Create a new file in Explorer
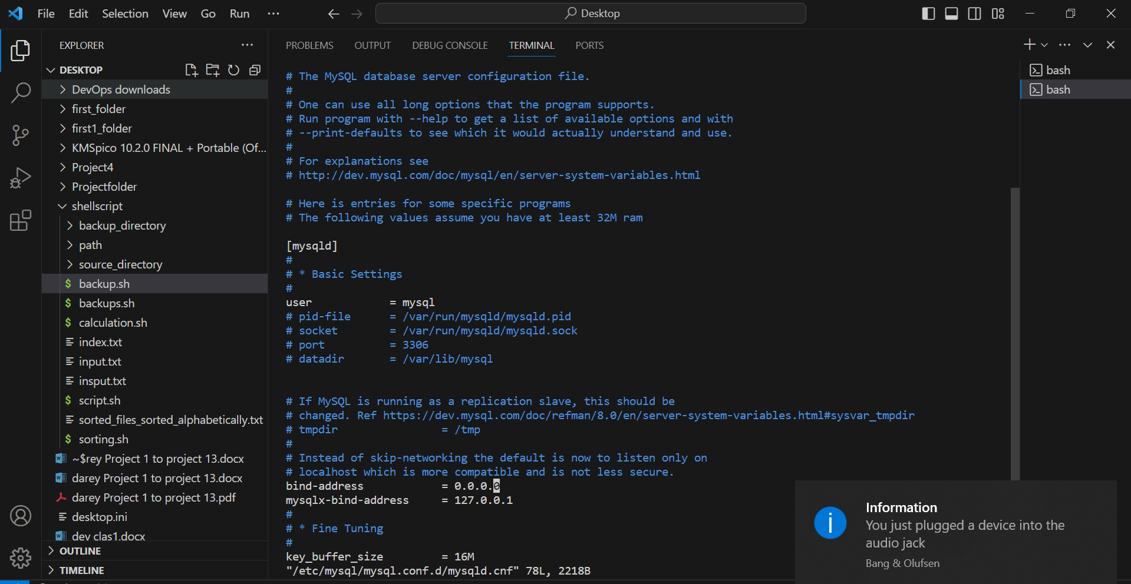The height and width of the screenshot is (584, 1131). coord(191,69)
